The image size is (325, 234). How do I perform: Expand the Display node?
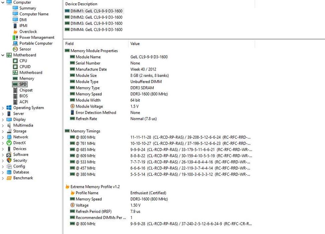[x=3, y=120]
